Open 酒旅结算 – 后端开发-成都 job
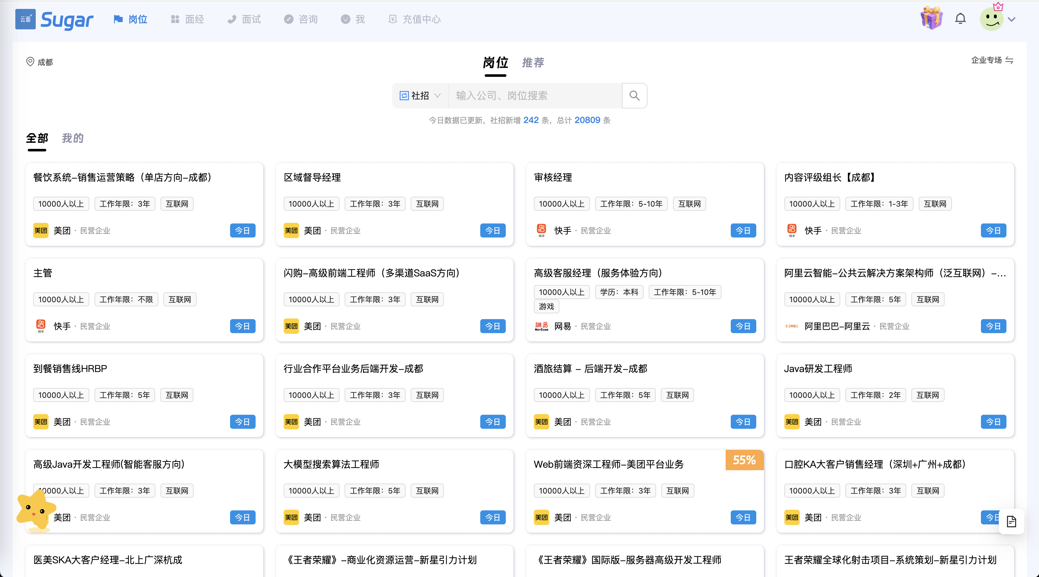This screenshot has height=577, width=1039. [590, 368]
